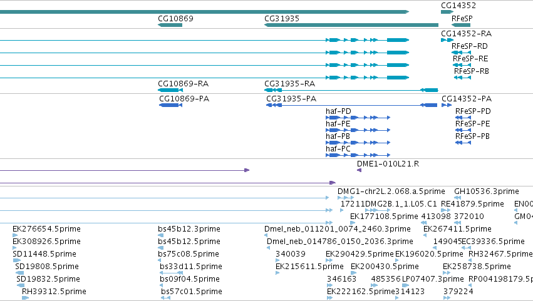Select the RFeSP gene arrow glyph
Screen dimensions: 533x301
pyautogui.click(x=461, y=25)
